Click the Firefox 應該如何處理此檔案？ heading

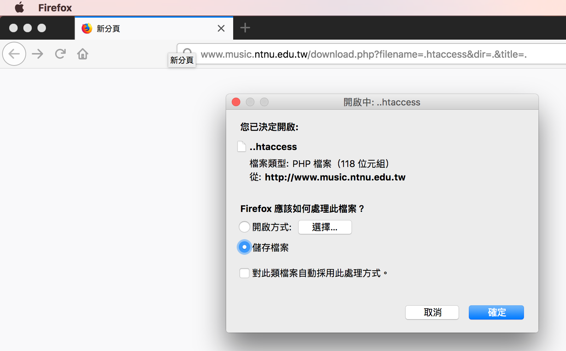pos(302,209)
